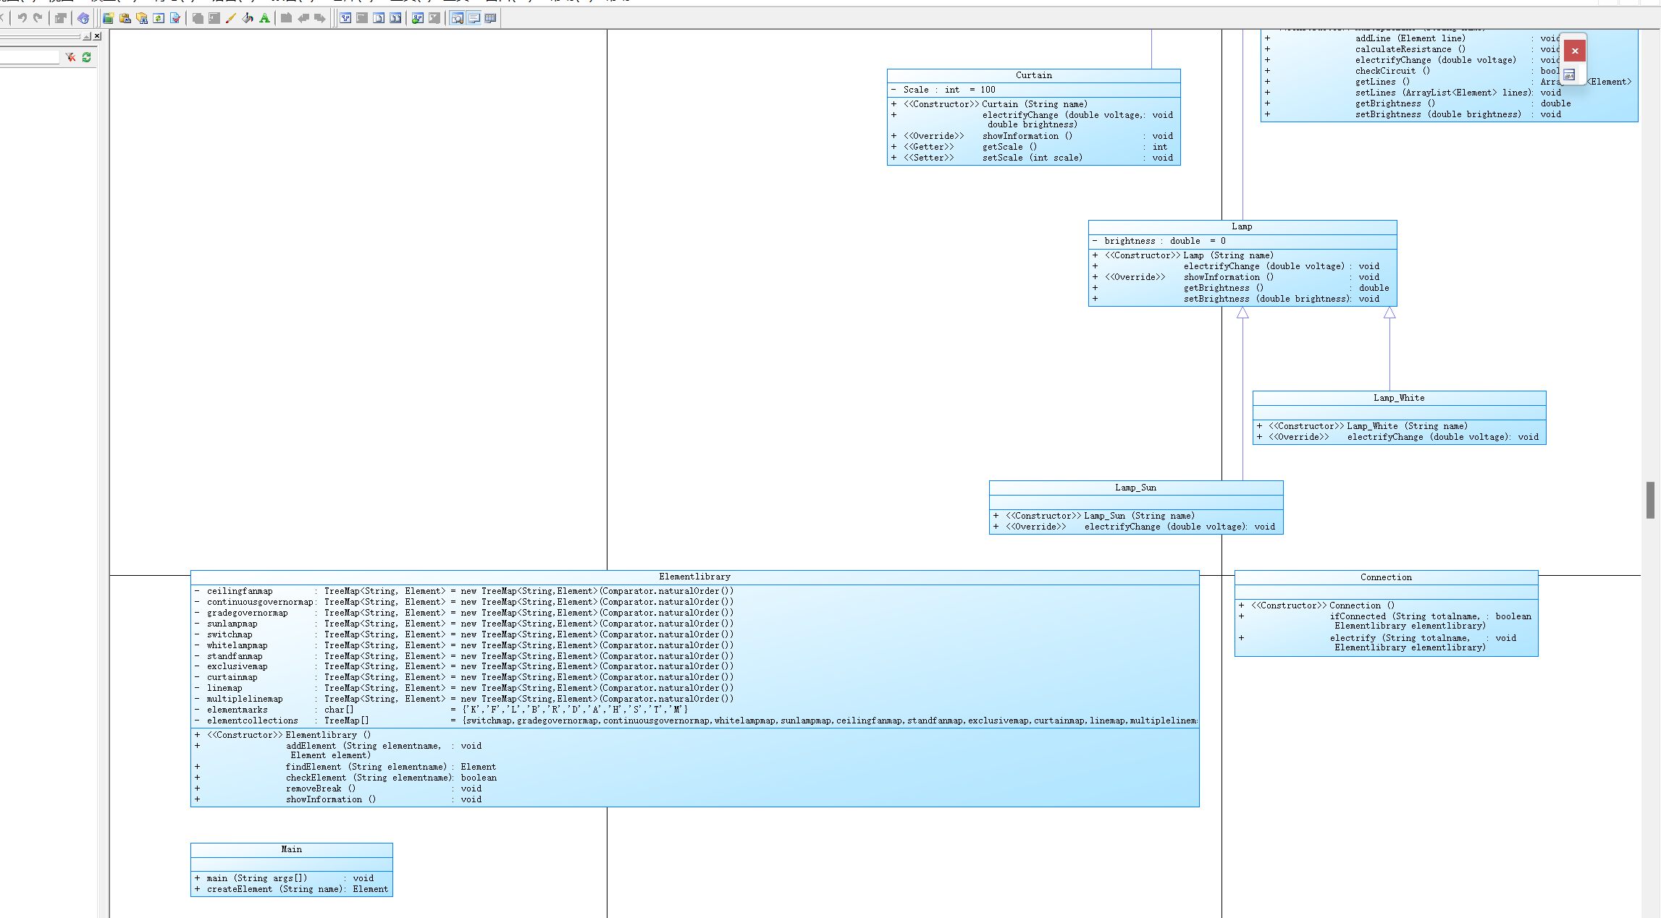Click the red X floating popup button

coord(1574,51)
